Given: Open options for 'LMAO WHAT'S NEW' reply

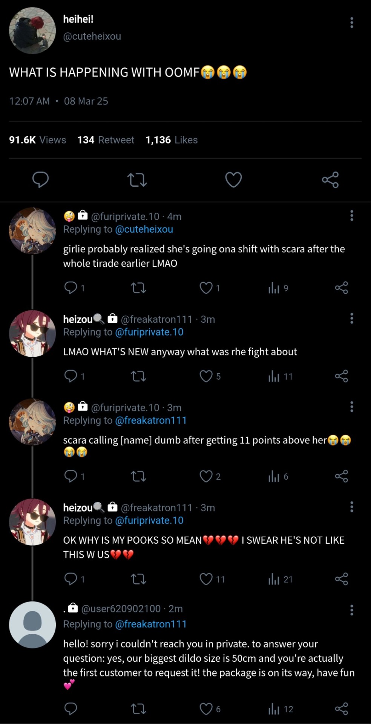Looking at the screenshot, I should (351, 319).
